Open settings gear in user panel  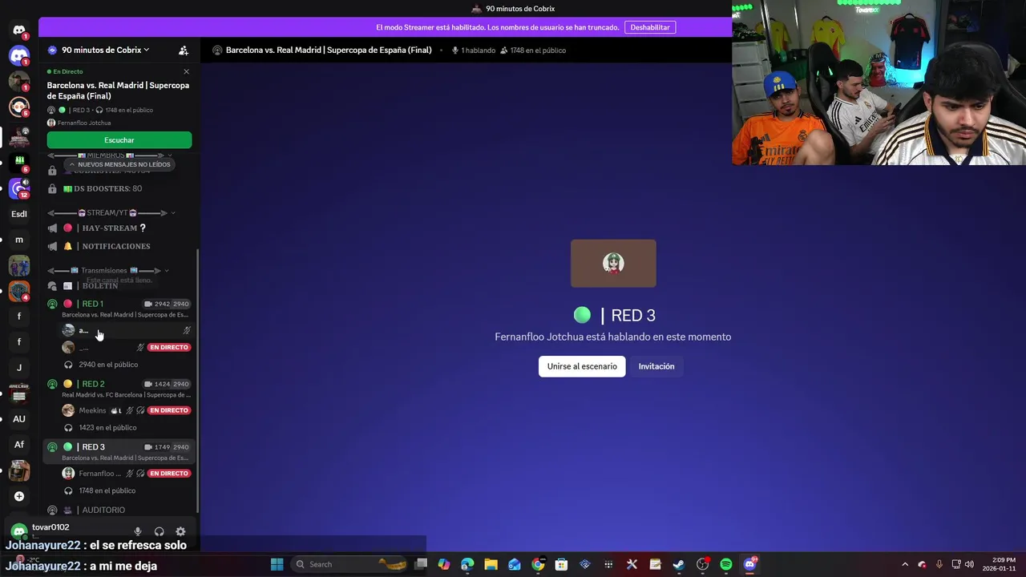pos(180,531)
